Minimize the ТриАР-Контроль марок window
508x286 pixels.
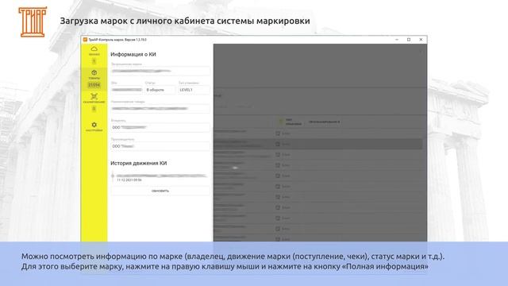(397, 40)
